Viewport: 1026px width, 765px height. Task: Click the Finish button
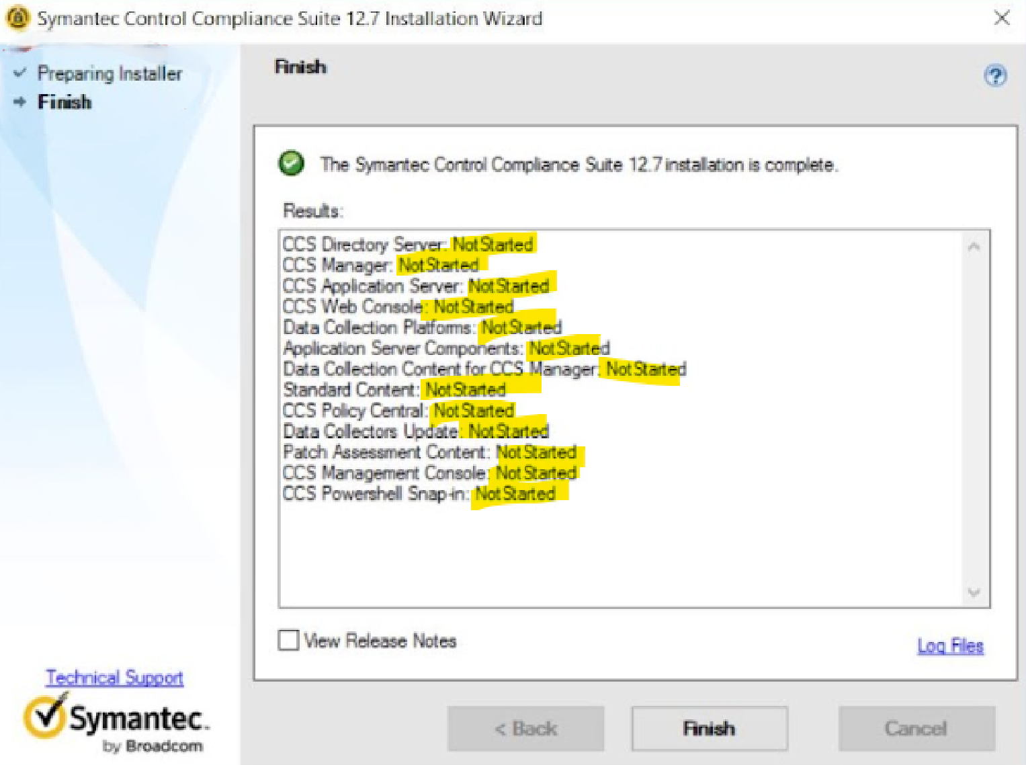709,728
